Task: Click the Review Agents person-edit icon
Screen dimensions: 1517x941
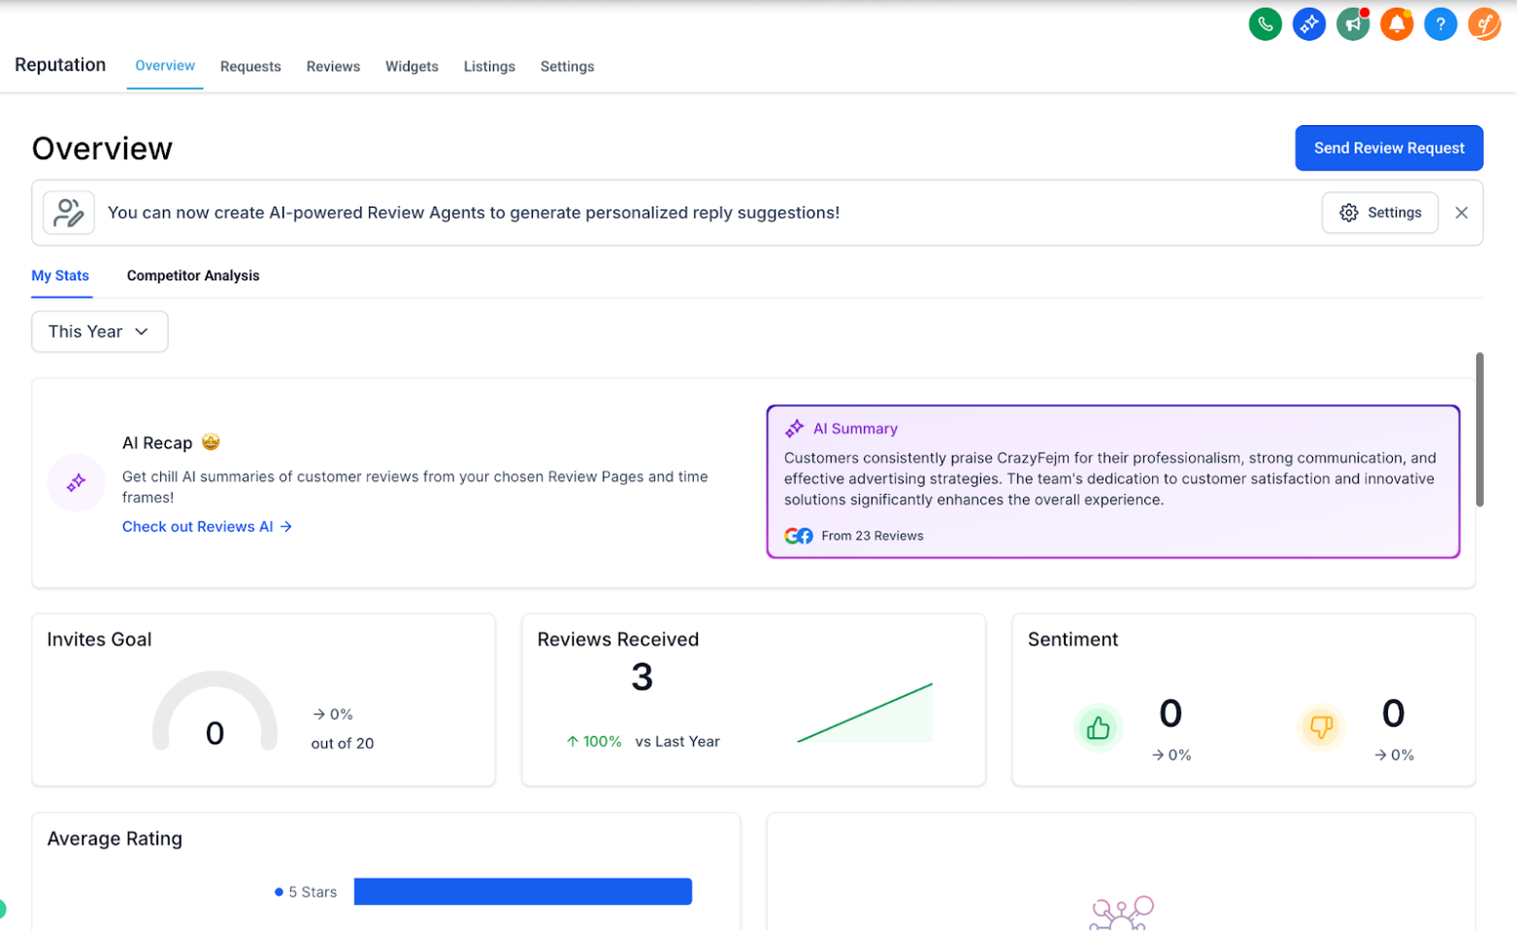Action: [x=69, y=212]
